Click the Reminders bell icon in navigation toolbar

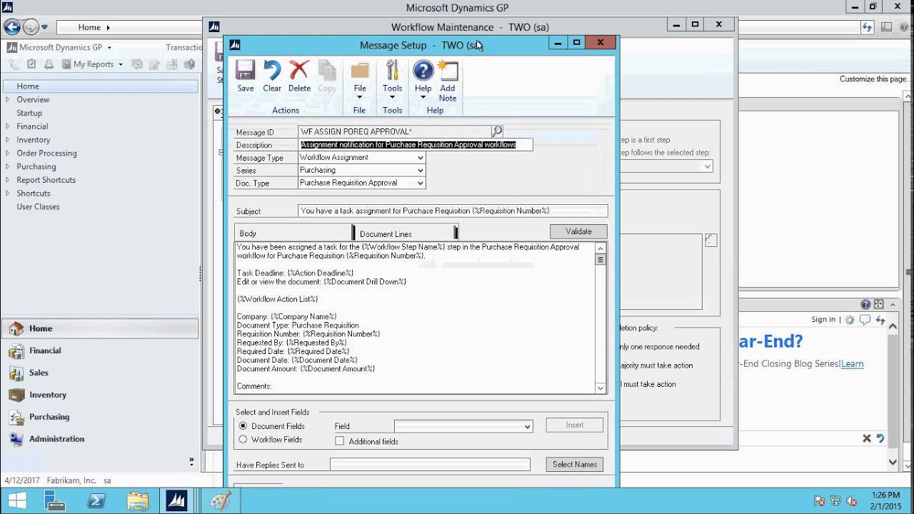[x=49, y=64]
